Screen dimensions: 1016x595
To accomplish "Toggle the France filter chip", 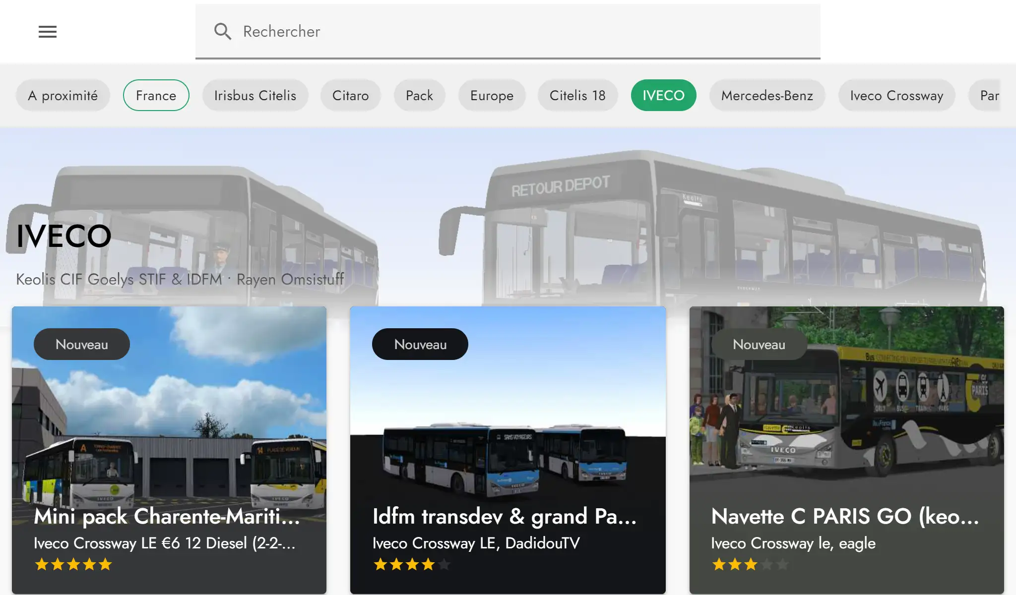I will (156, 95).
